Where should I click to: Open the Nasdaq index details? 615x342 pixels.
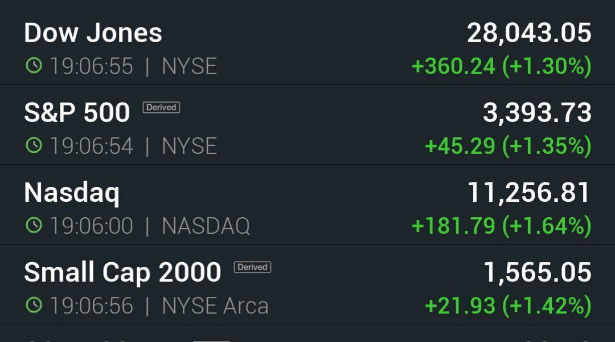pos(307,205)
